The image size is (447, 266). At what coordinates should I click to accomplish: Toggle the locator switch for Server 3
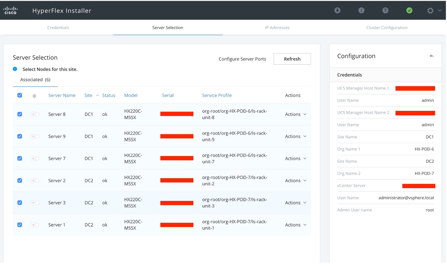coord(35,203)
